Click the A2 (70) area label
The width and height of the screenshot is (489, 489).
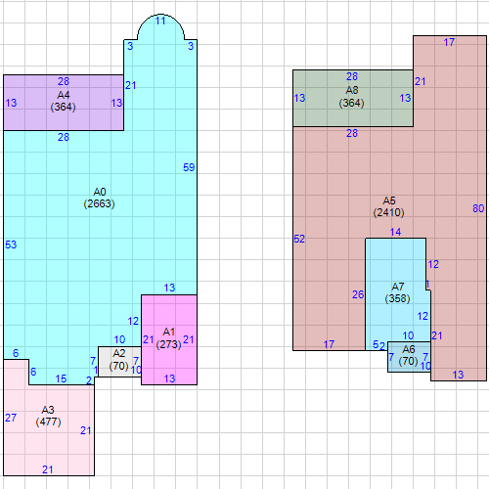pyautogui.click(x=119, y=360)
